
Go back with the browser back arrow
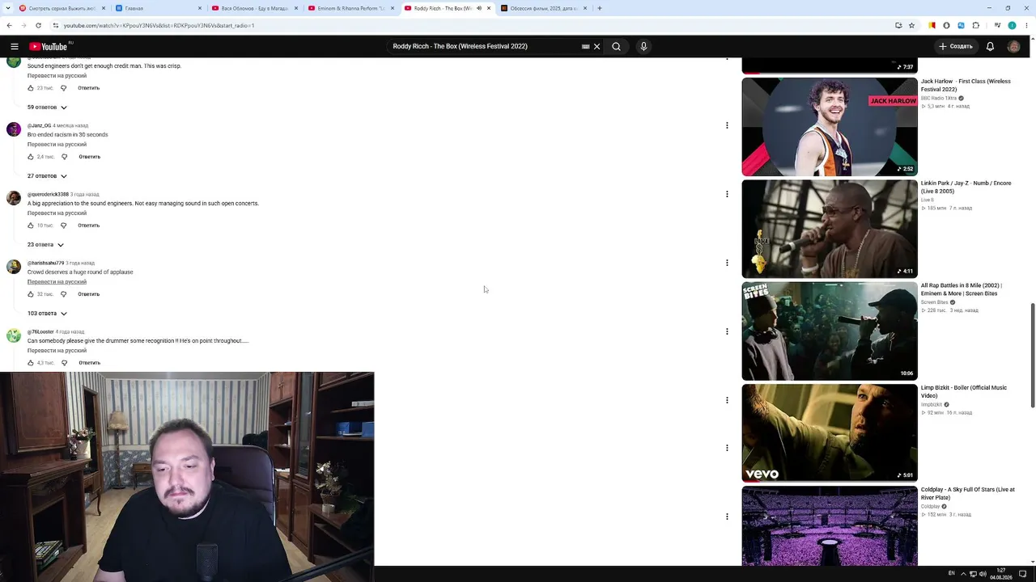pos(10,26)
